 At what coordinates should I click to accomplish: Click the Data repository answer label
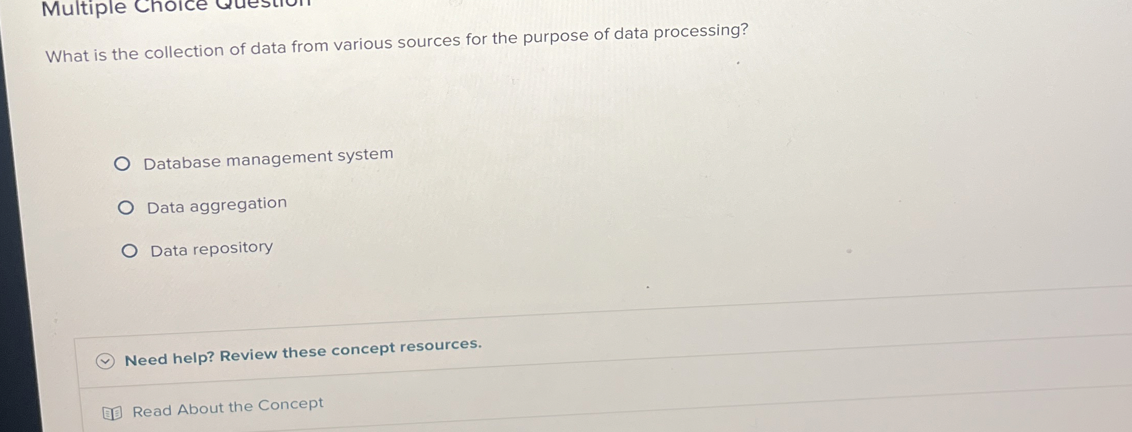coord(211,249)
